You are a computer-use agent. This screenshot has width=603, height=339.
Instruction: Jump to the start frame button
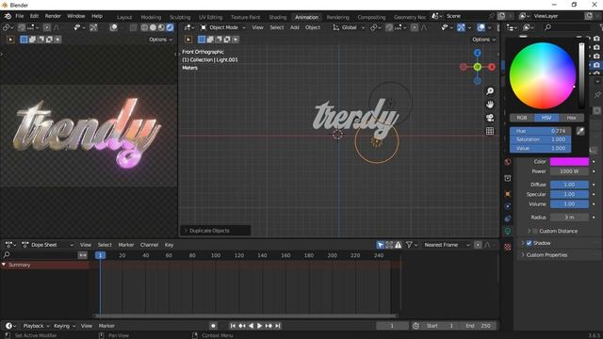coord(233,326)
